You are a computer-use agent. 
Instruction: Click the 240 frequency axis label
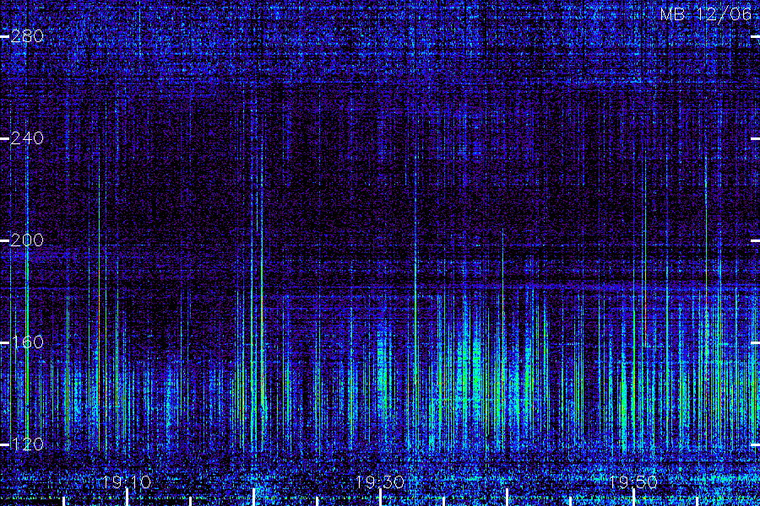click(27, 138)
